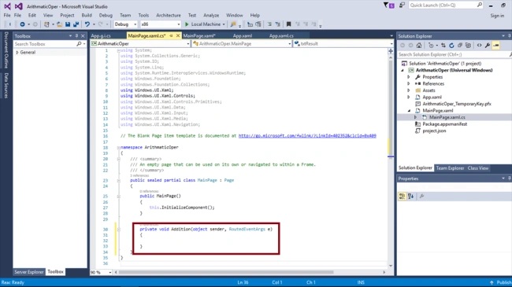The image size is (512, 287).
Task: Close the Toolbox panel
Action: pyautogui.click(x=83, y=36)
